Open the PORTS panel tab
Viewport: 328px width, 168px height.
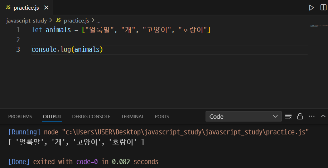[162, 117]
